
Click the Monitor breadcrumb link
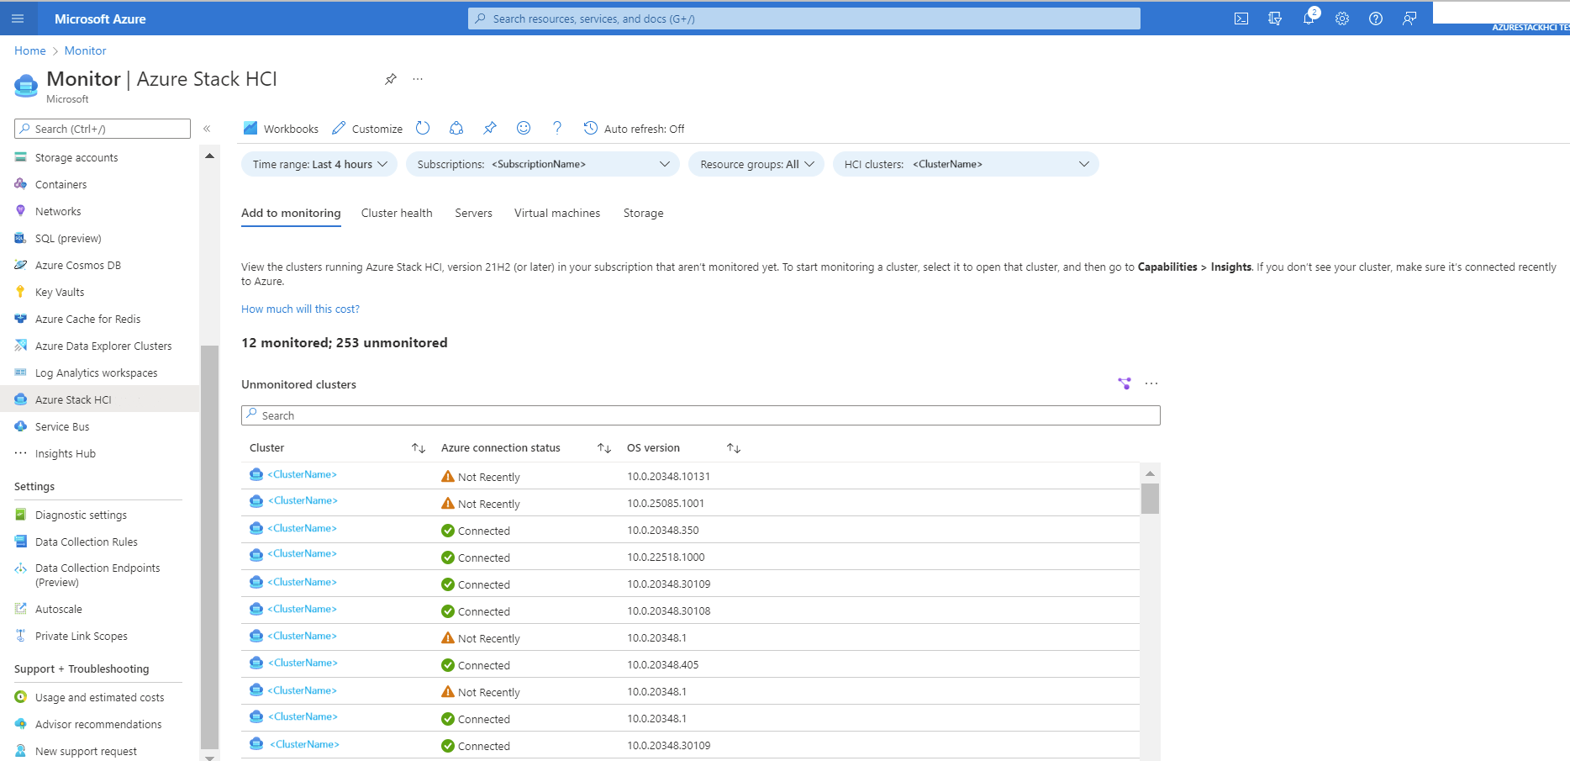[x=86, y=50]
